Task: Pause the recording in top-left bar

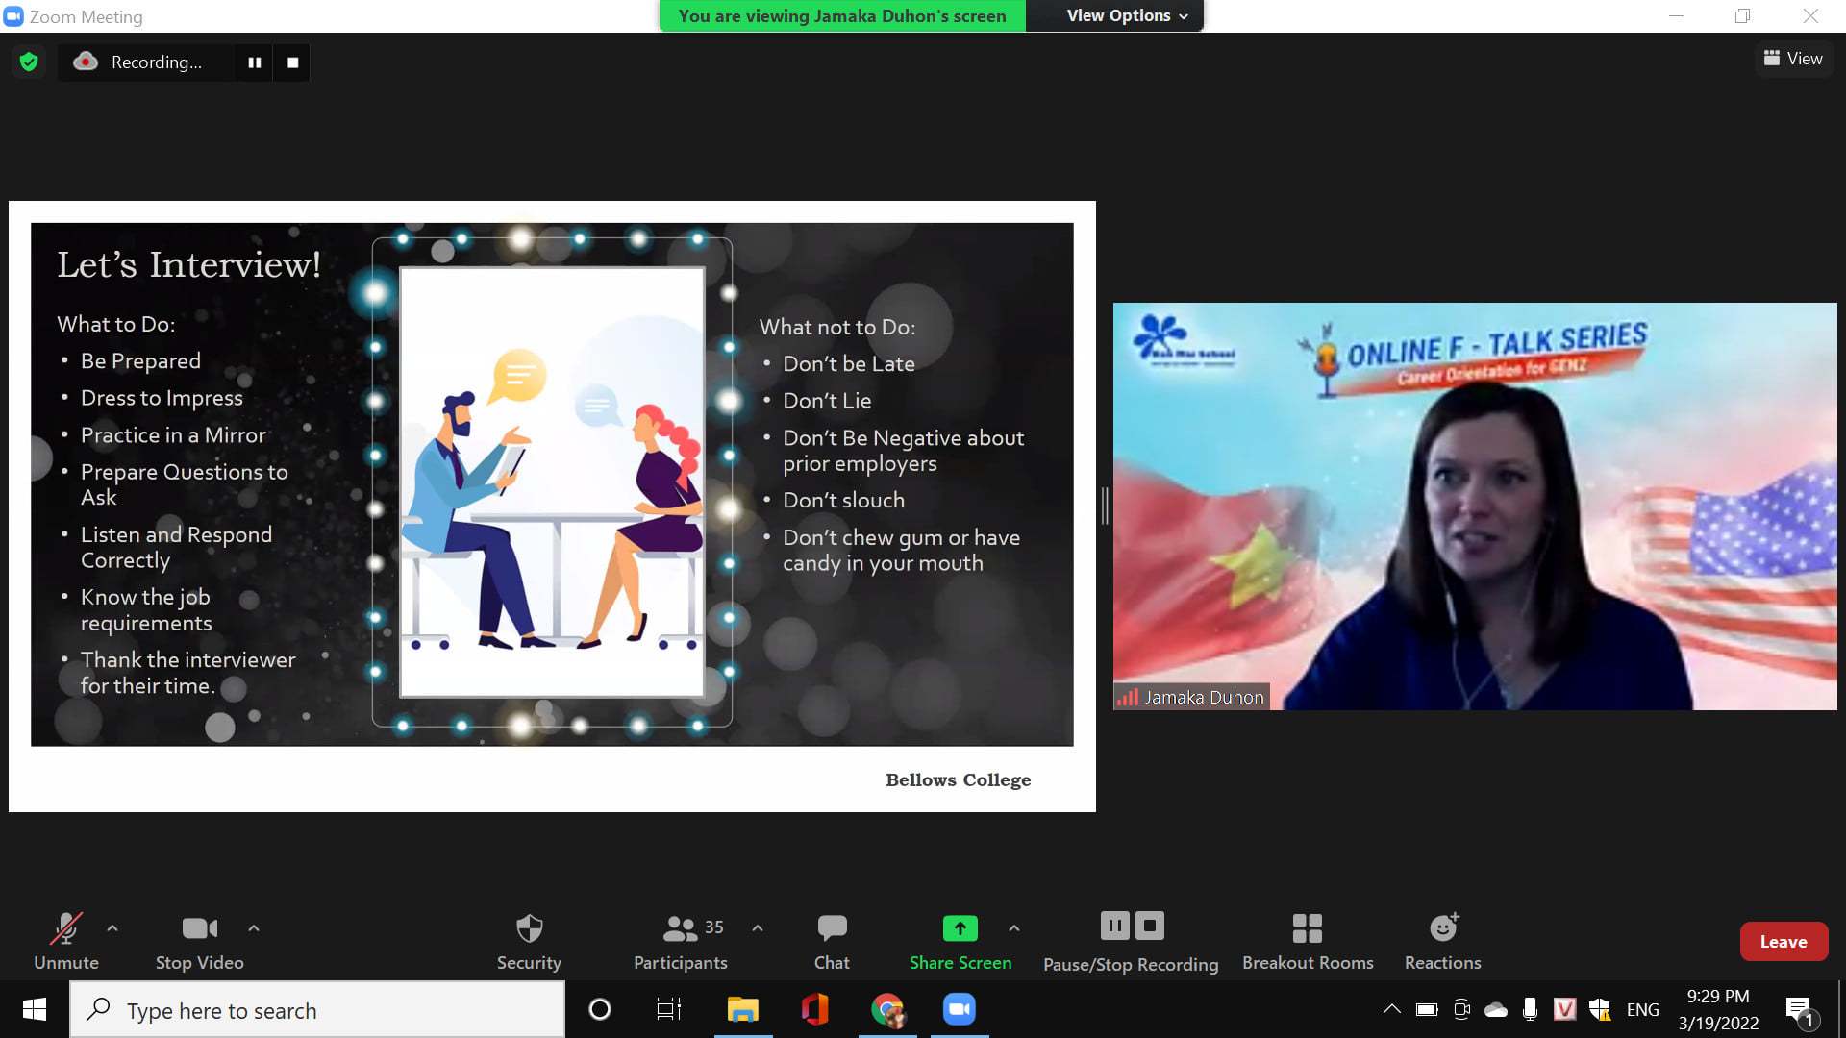Action: click(255, 62)
